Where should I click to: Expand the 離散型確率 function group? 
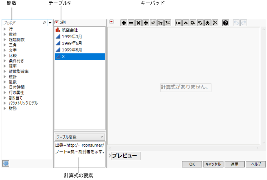click(x=5, y=72)
